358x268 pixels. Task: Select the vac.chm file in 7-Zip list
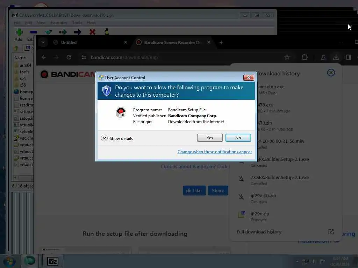tap(23, 138)
